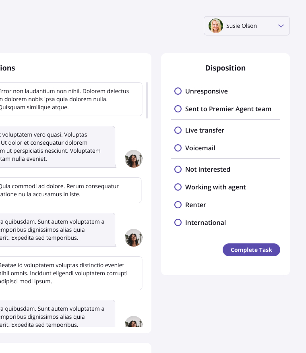Click avatar beside the 'Ut dolor et consequatur' message

point(134,159)
